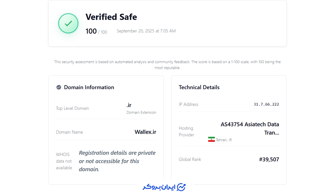Click the Verified Safe heading
The height and width of the screenshot is (196, 333).
111,17
